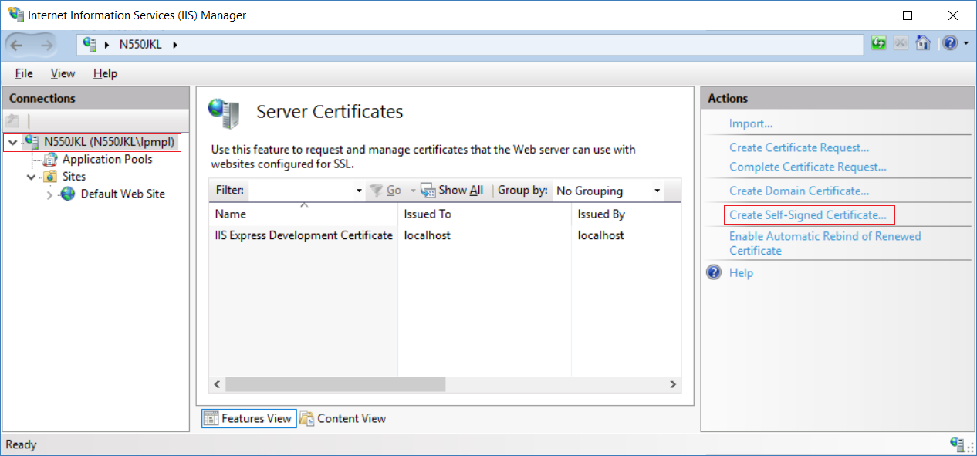This screenshot has width=977, height=456.
Task: Click the localhost cell under Issued By
Action: click(601, 235)
